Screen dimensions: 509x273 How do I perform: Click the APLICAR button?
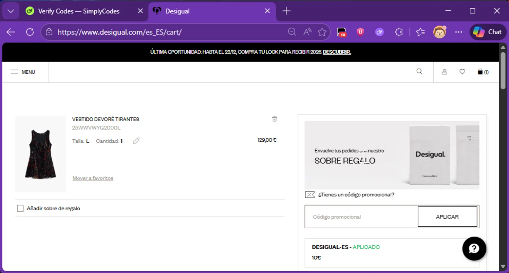(447, 217)
